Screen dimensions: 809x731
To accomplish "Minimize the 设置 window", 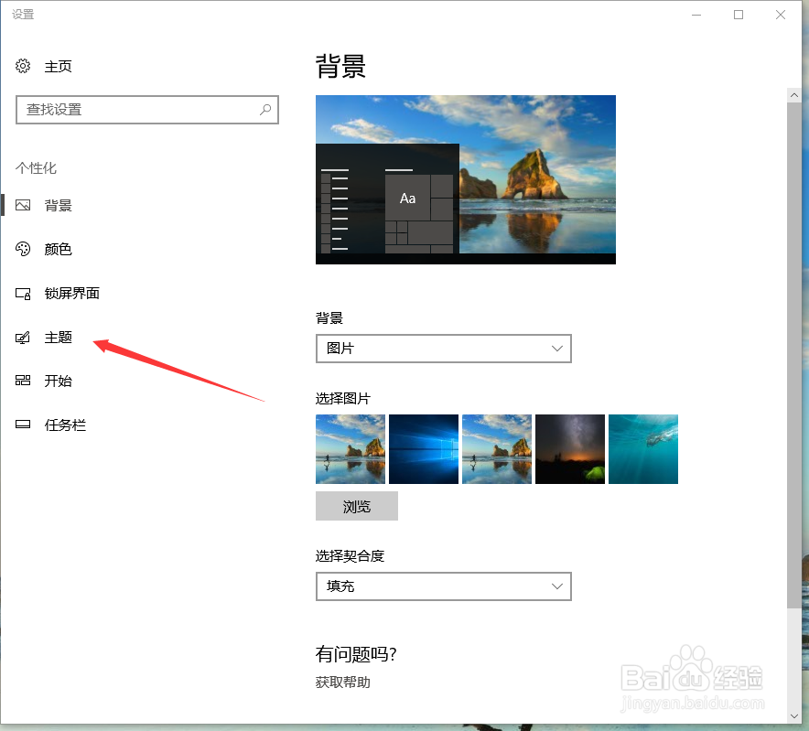I will 696,15.
